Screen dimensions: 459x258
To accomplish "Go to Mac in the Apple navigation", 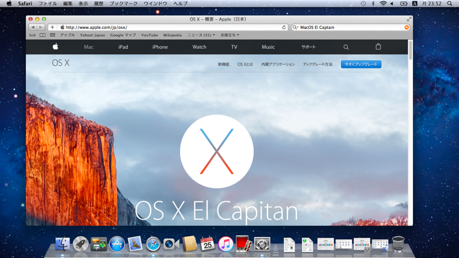I will (88, 47).
